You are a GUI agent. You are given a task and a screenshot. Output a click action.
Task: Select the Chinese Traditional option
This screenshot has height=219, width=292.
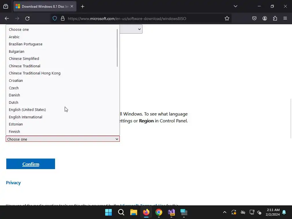pos(62,66)
